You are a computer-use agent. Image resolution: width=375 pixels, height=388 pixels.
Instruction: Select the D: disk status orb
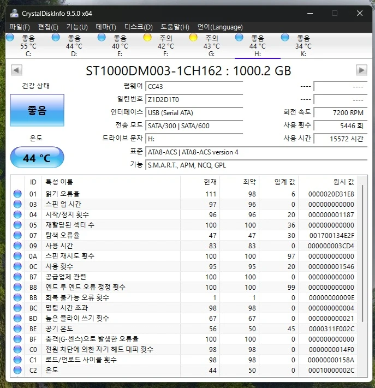[x=56, y=38]
